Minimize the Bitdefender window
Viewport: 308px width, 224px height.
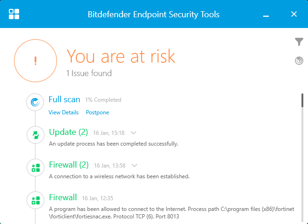266,15
